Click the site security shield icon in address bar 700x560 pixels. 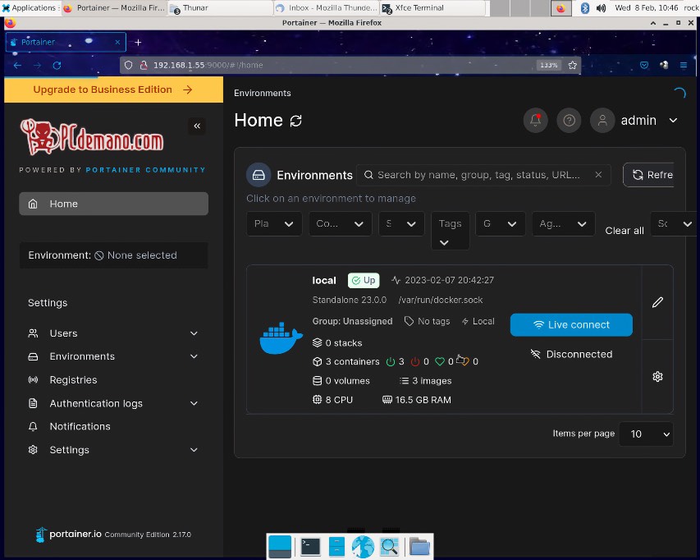coord(129,65)
